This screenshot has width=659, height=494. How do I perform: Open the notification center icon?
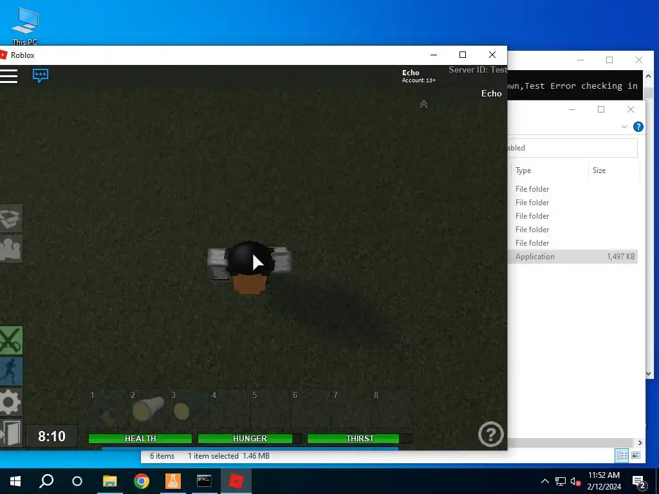639,481
